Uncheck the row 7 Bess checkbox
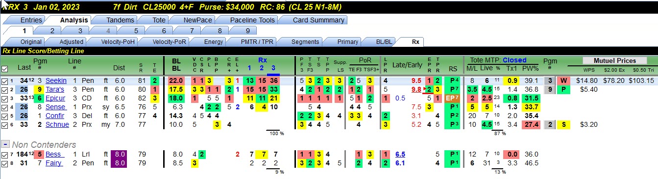The image size is (658, 179). 5,155
